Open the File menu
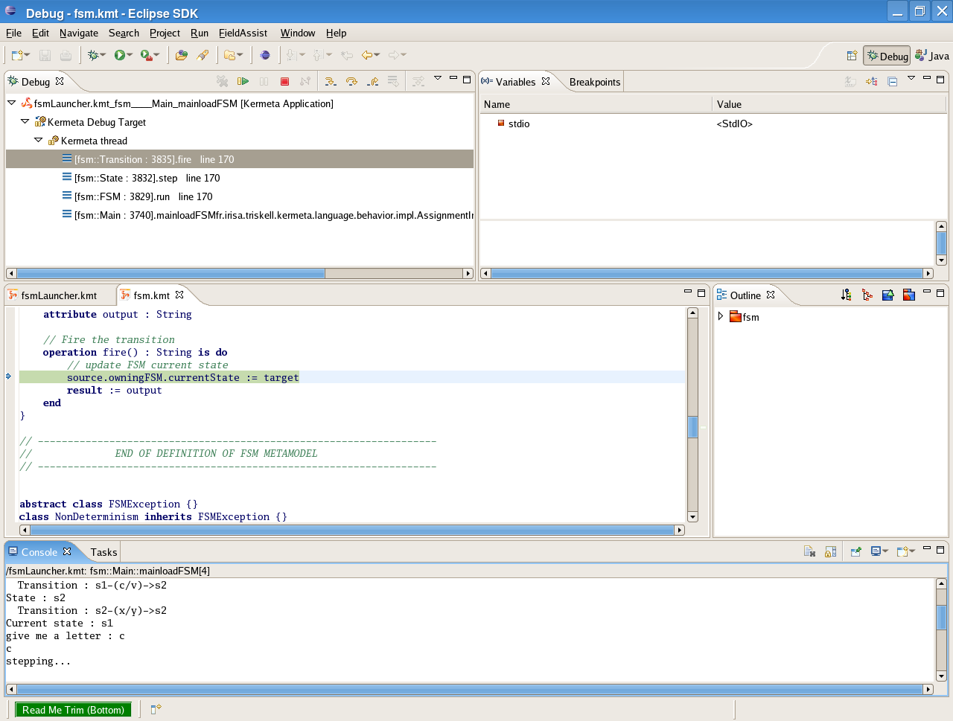The width and height of the screenshot is (953, 721). 13,33
